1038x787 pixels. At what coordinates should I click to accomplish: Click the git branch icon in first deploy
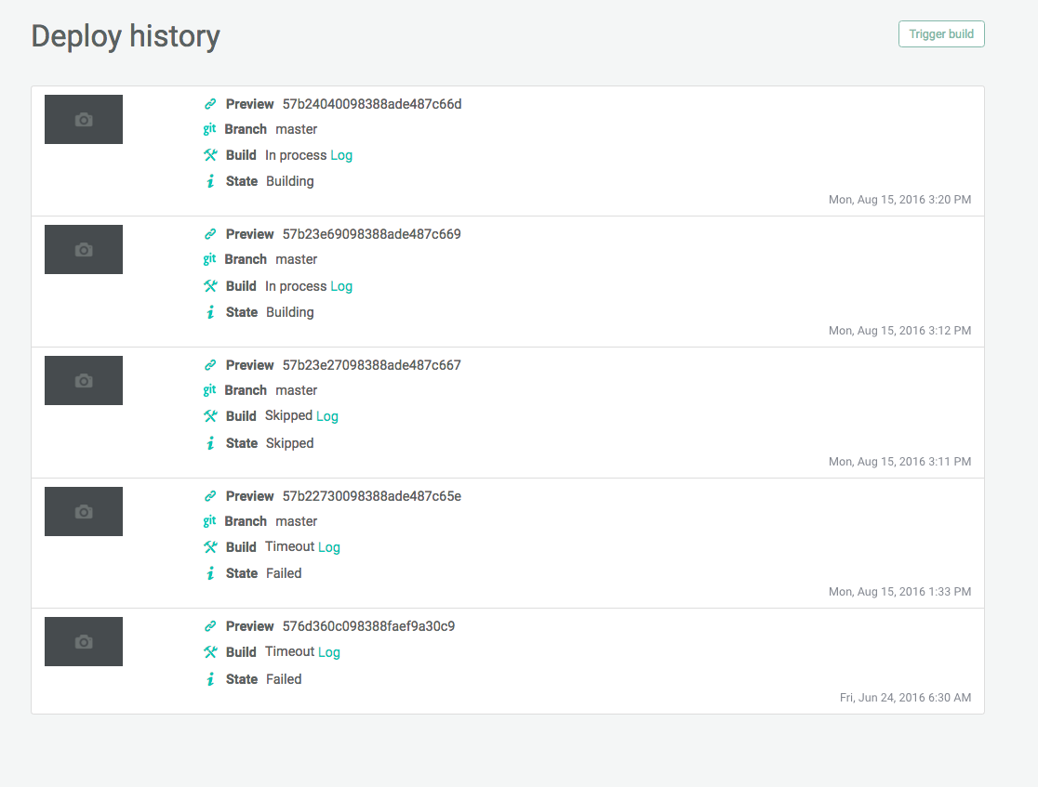[209, 129]
